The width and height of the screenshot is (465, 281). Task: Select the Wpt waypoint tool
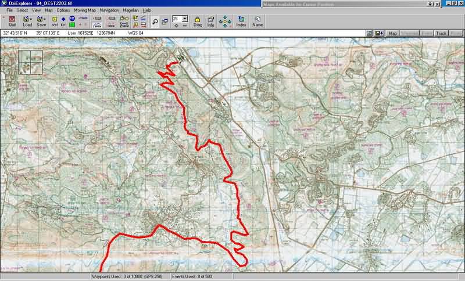coord(55,21)
